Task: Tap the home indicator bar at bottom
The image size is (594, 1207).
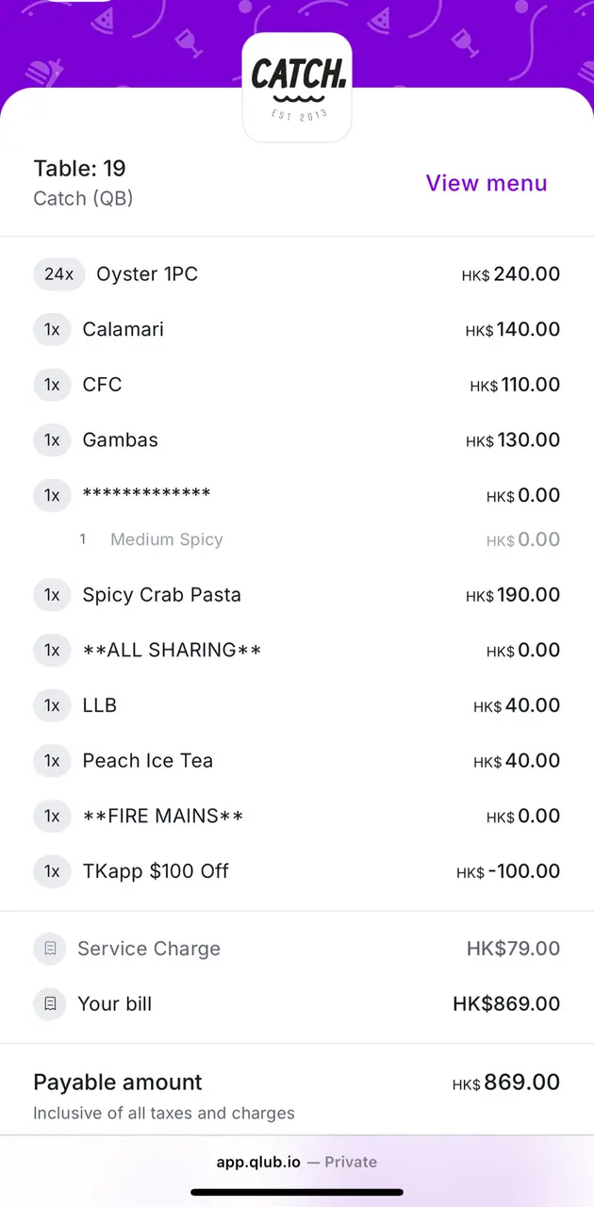Action: [x=297, y=1192]
